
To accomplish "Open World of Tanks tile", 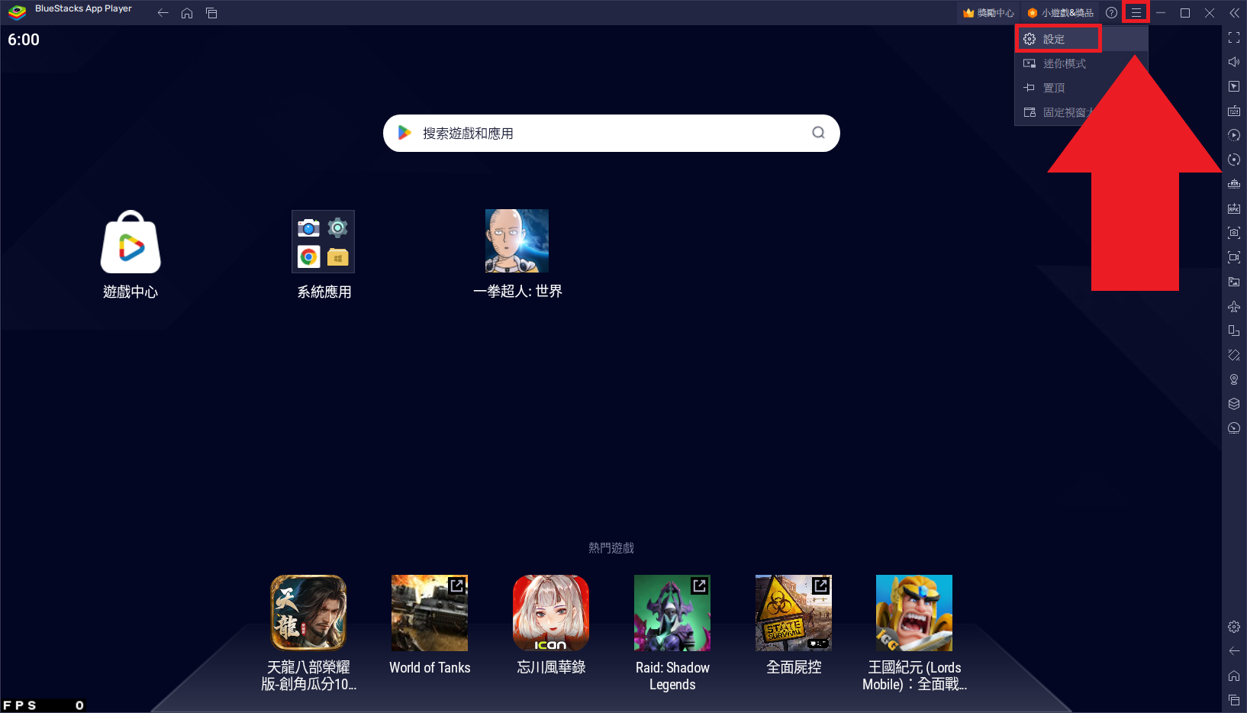I will (430, 625).
